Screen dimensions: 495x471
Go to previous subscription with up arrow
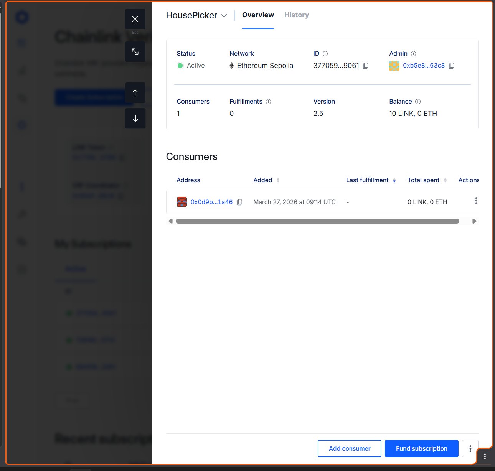135,93
